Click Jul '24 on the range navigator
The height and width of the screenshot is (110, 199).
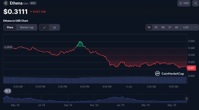tap(41, 105)
